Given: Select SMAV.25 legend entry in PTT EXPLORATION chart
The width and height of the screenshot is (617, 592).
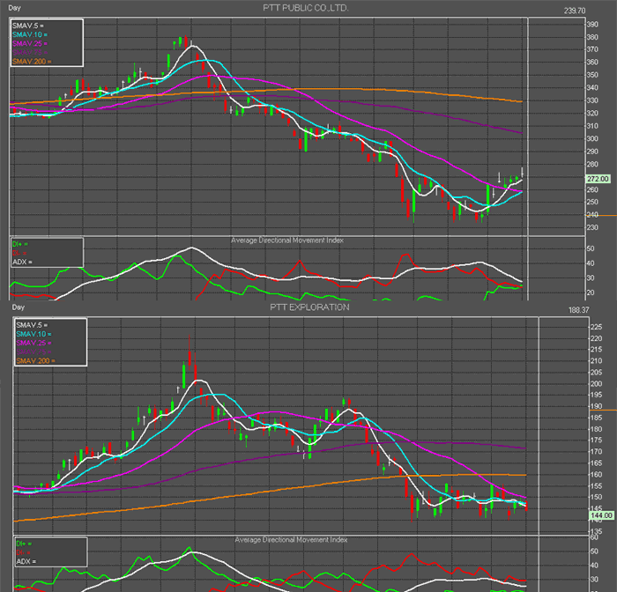Looking at the screenshot, I should pos(33,343).
